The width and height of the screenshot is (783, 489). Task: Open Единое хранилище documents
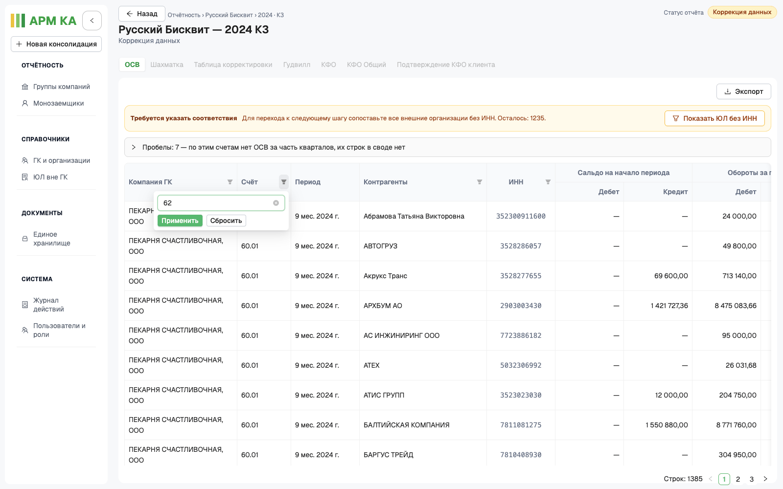pyautogui.click(x=56, y=239)
